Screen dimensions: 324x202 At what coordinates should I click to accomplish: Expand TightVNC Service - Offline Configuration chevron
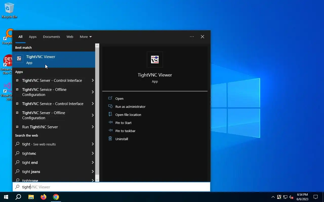[93, 92]
